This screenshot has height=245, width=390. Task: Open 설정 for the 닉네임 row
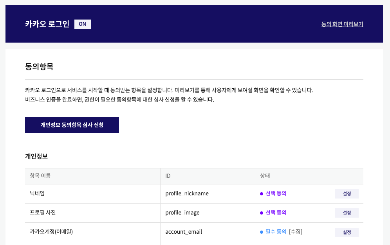347,194
